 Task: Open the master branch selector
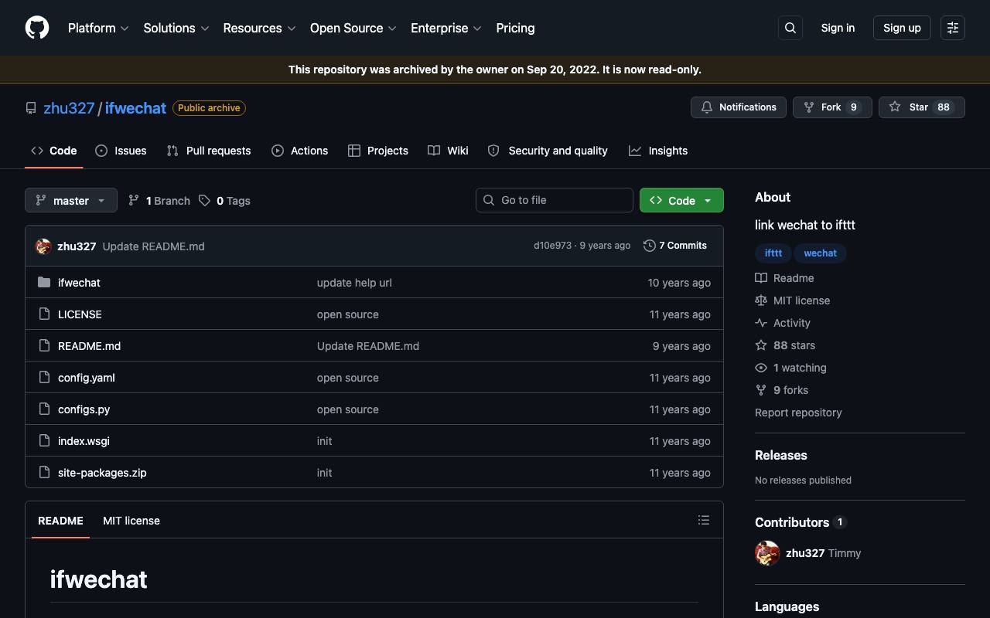pos(71,200)
